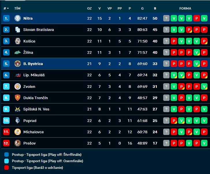This screenshot has width=210, height=174.
Task: Click the Michalovce team logo
Action: click(18, 132)
